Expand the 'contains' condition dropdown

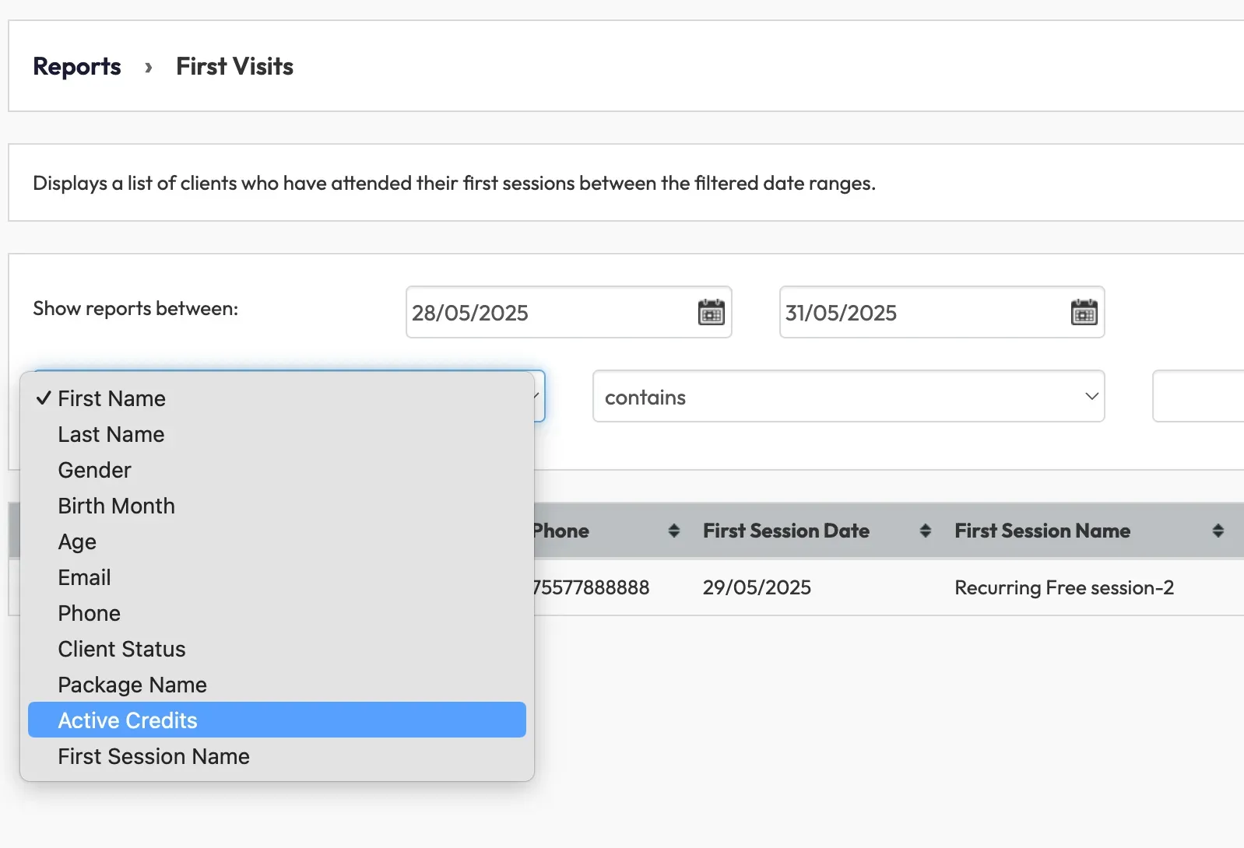[x=848, y=397]
